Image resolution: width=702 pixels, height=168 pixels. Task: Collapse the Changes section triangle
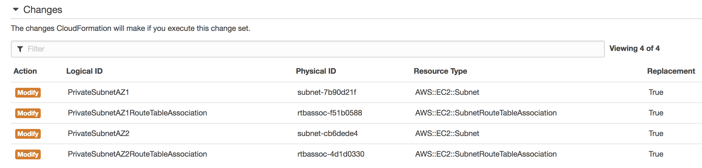(x=16, y=9)
